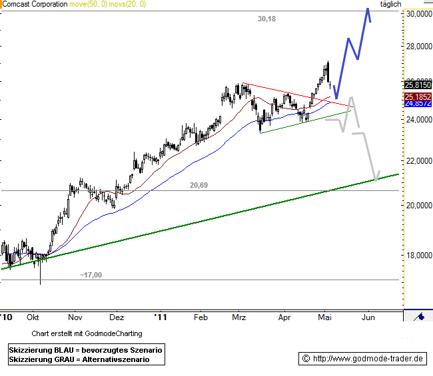The image size is (433, 376).
Task: Select the 'täglich' timeframe label
Action: (x=390, y=4)
